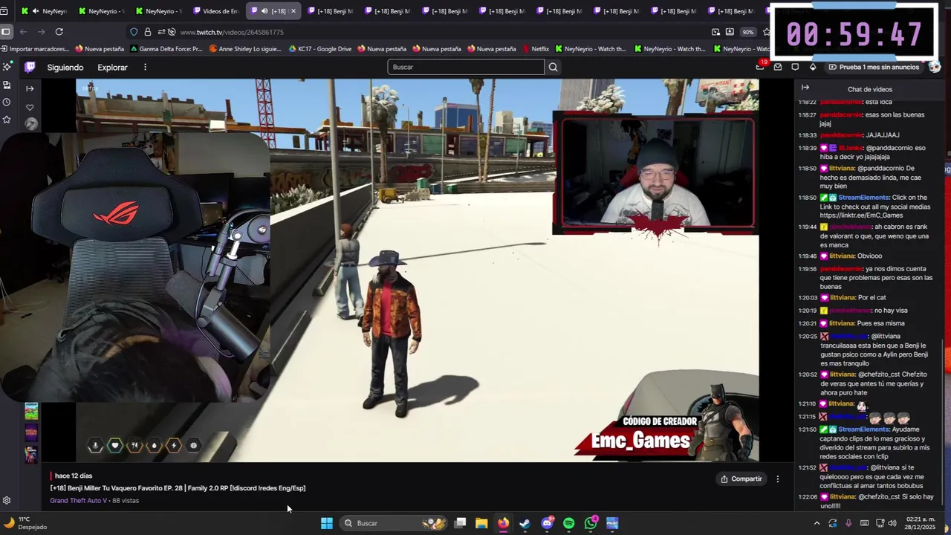The height and width of the screenshot is (535, 951).
Task: Click video title Benji Miller Tu Vaquero Favorito
Action: pos(178,488)
